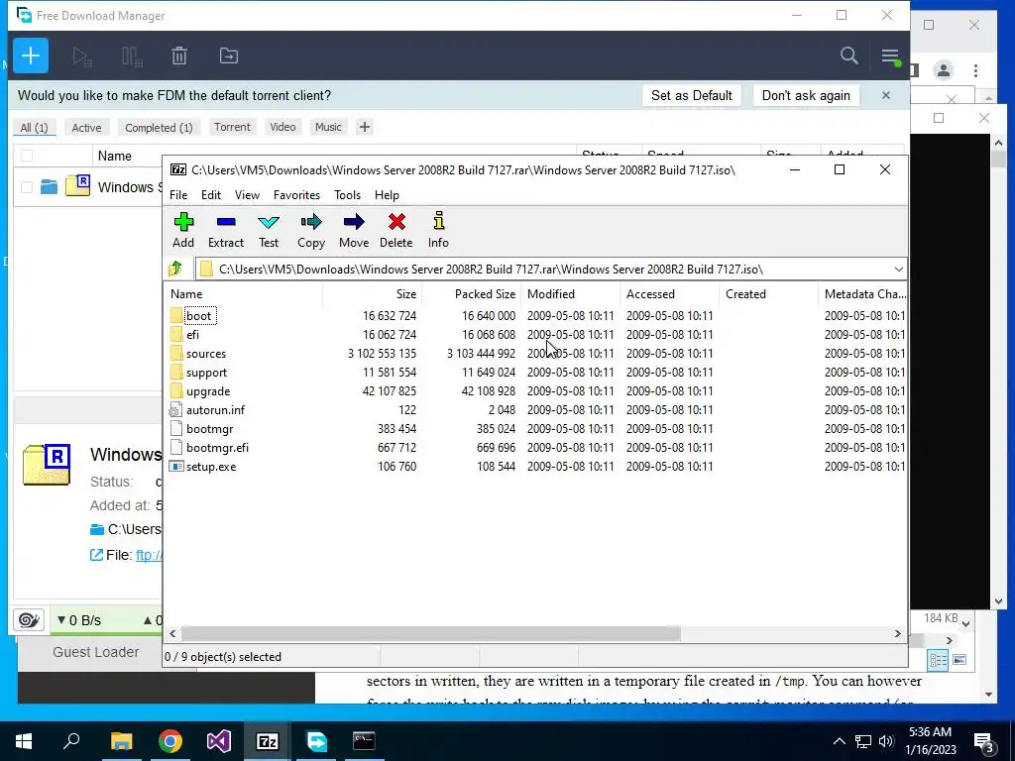Toggle the snail speed mode icon in FDM

29,620
